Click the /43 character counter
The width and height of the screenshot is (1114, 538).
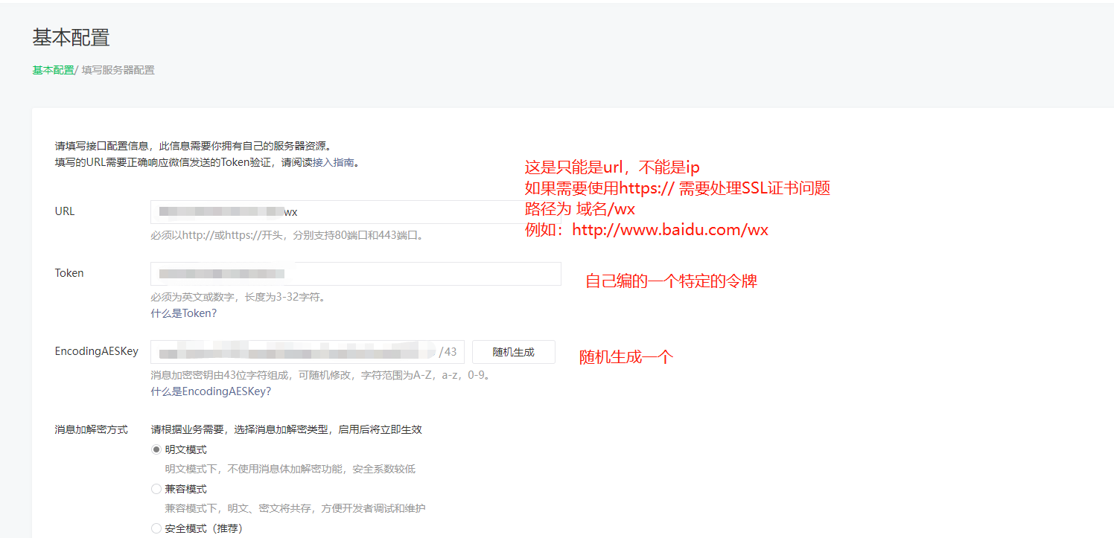[x=448, y=352]
